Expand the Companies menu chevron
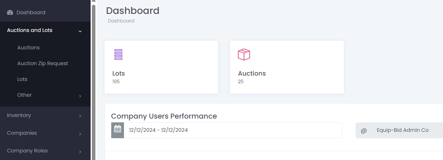The image size is (443, 160). click(80, 134)
